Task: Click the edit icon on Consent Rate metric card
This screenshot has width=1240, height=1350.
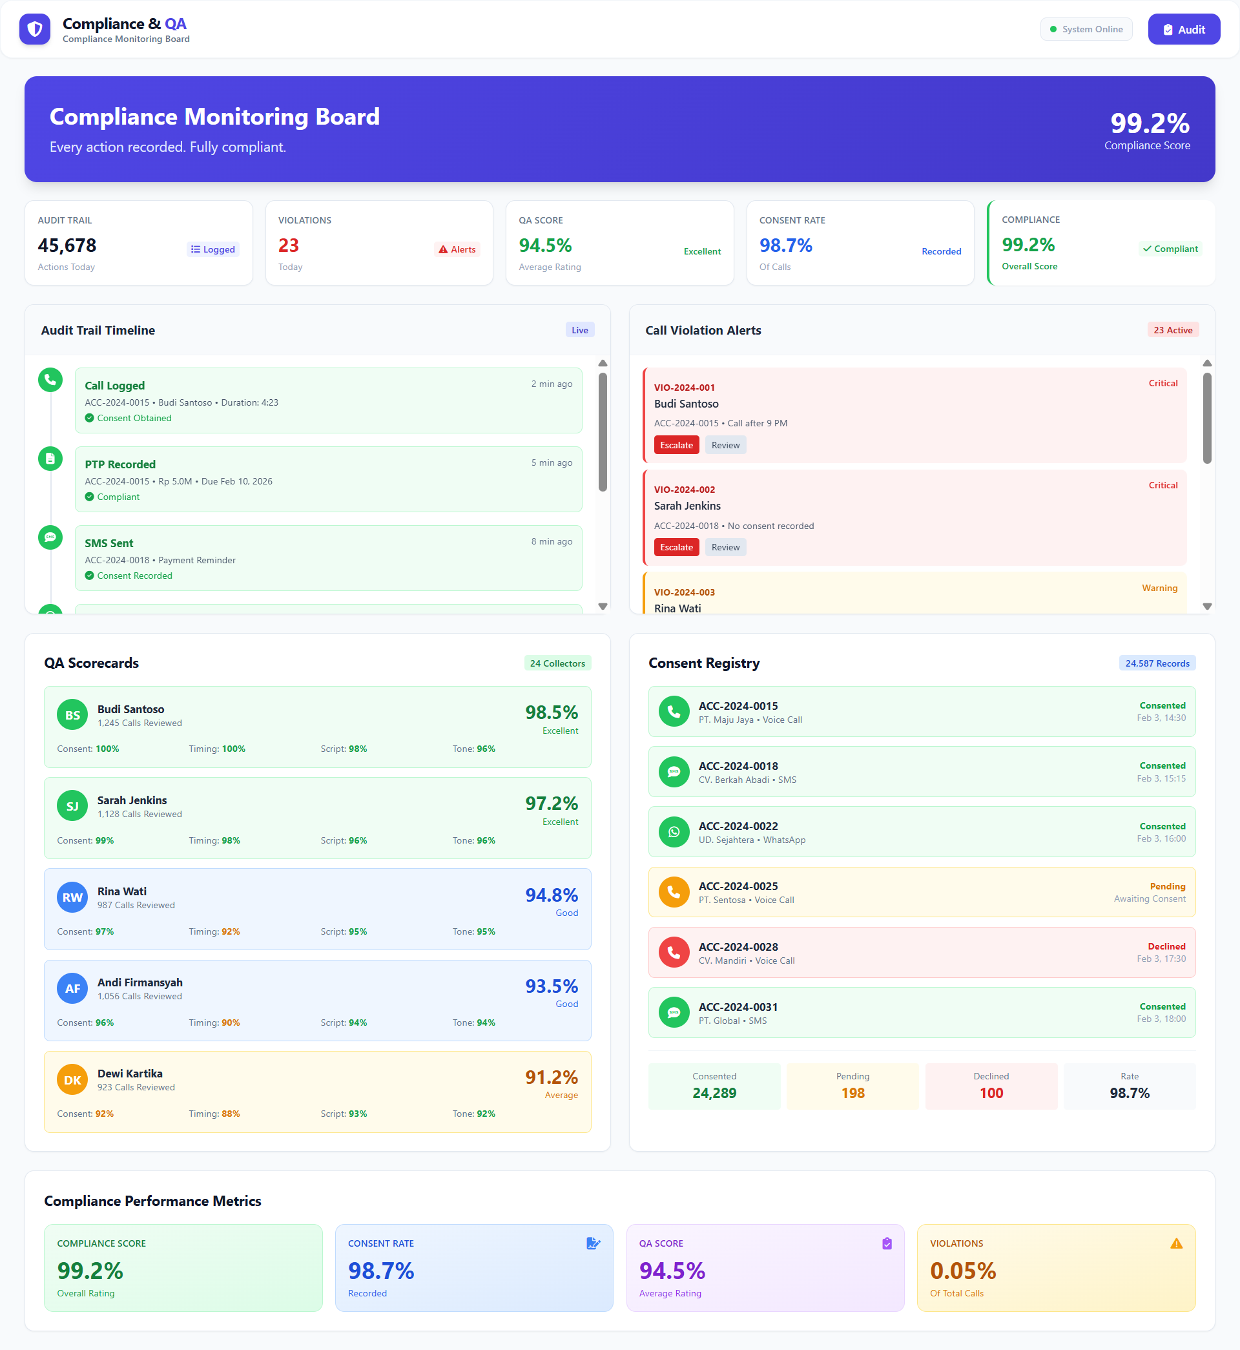Action: (593, 1243)
